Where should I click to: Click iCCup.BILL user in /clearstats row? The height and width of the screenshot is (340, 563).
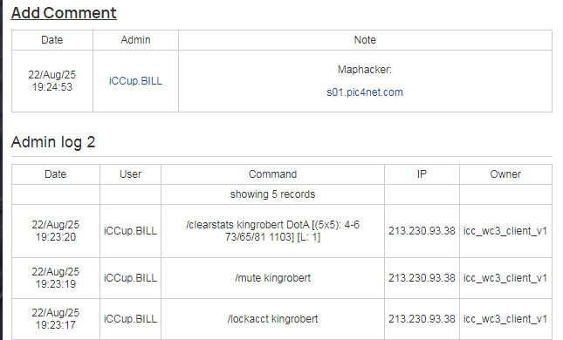pos(130,231)
